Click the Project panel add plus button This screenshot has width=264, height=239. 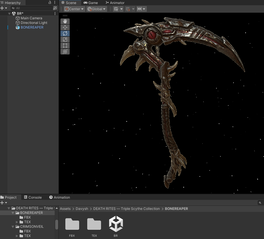click(x=2, y=203)
